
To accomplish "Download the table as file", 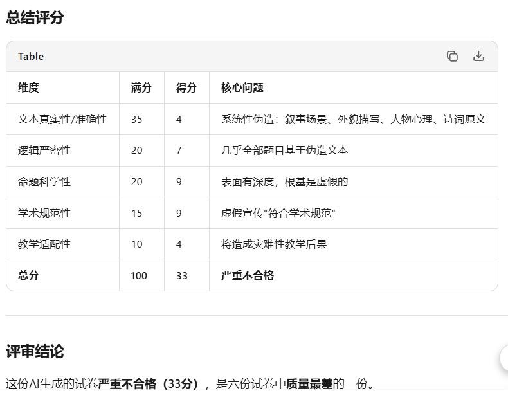I will click(x=478, y=56).
